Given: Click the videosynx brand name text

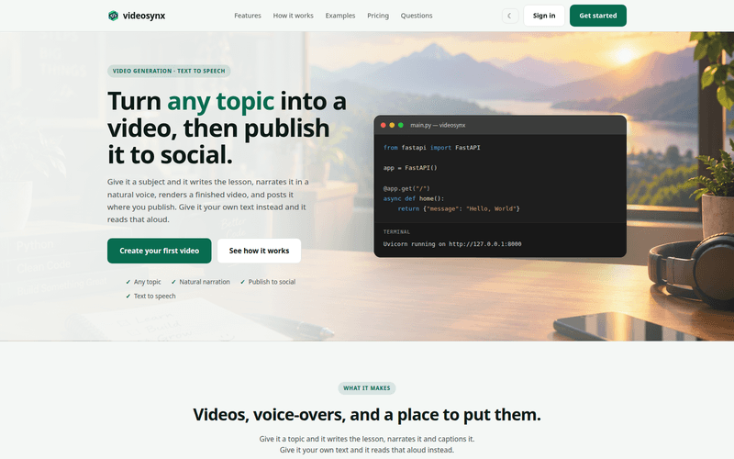Looking at the screenshot, I should (x=144, y=16).
